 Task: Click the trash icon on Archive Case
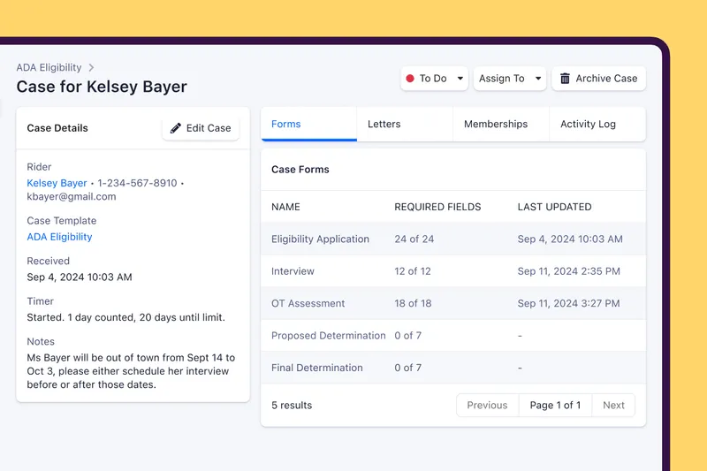tap(566, 79)
